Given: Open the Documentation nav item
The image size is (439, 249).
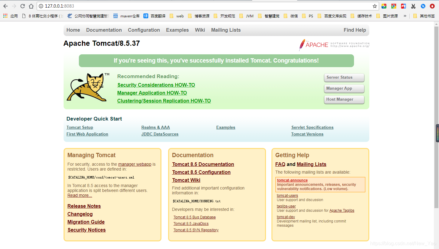Looking at the screenshot, I should tap(104, 30).
